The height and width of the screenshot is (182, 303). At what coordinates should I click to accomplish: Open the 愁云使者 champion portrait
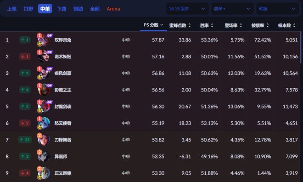[44, 123]
